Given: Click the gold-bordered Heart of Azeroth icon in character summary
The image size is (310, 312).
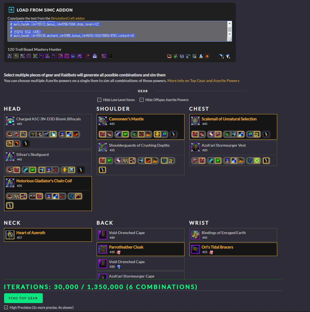Looking at the screenshot, I should pos(16,56).
